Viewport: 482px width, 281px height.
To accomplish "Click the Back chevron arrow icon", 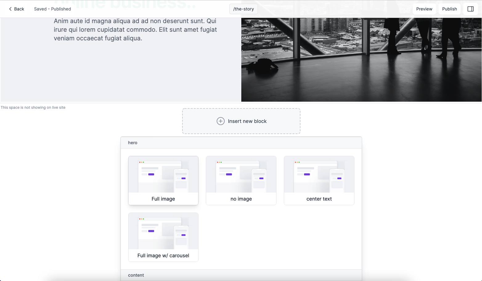I will pyautogui.click(x=10, y=9).
